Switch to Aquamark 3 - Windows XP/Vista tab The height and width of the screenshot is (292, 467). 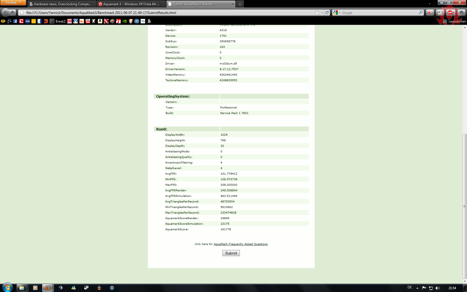coord(131,4)
